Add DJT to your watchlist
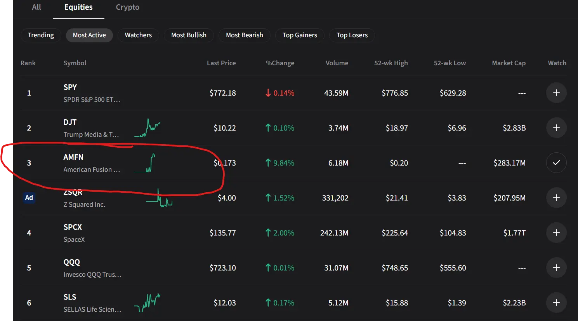578x321 pixels. [x=556, y=128]
